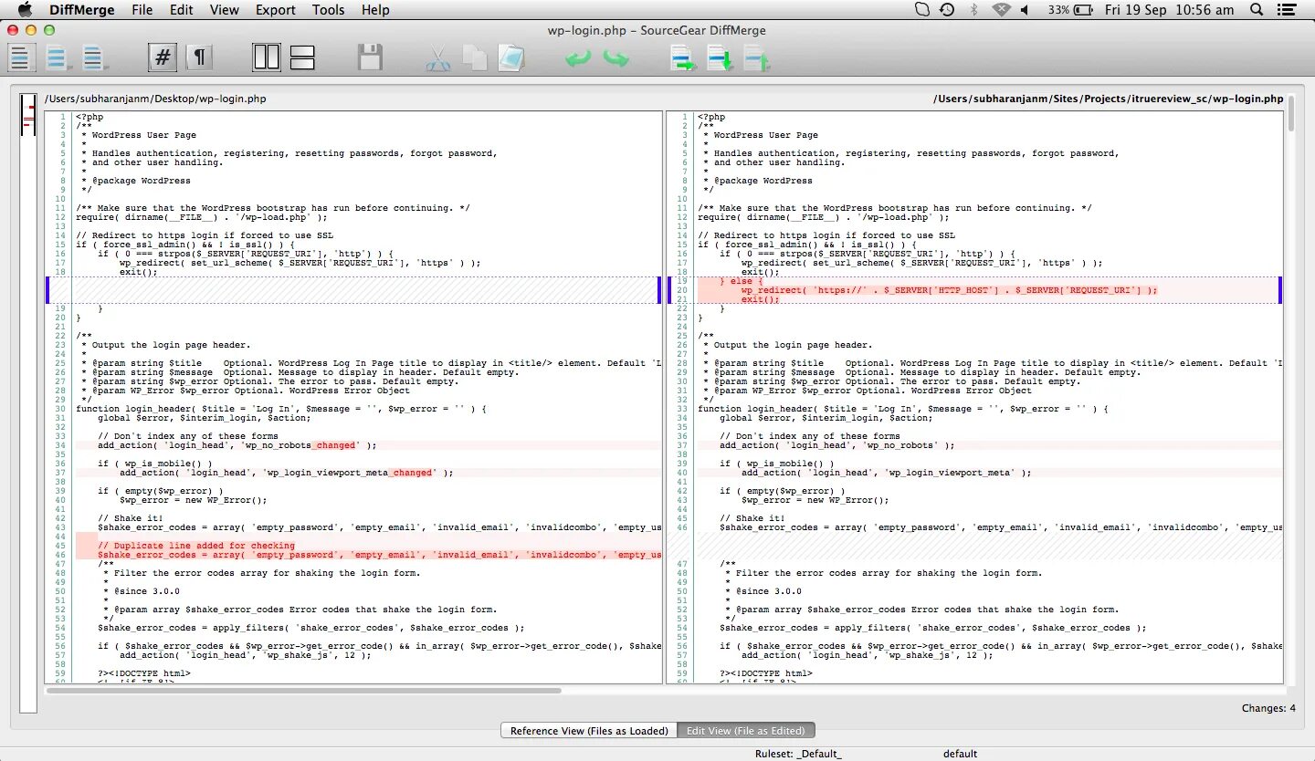Switch to stacked horizontal split layout
This screenshot has height=761, width=1315.
point(302,57)
